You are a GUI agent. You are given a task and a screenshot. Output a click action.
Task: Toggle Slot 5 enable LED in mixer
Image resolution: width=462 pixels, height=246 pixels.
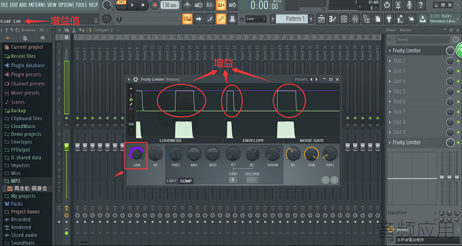coord(458,92)
